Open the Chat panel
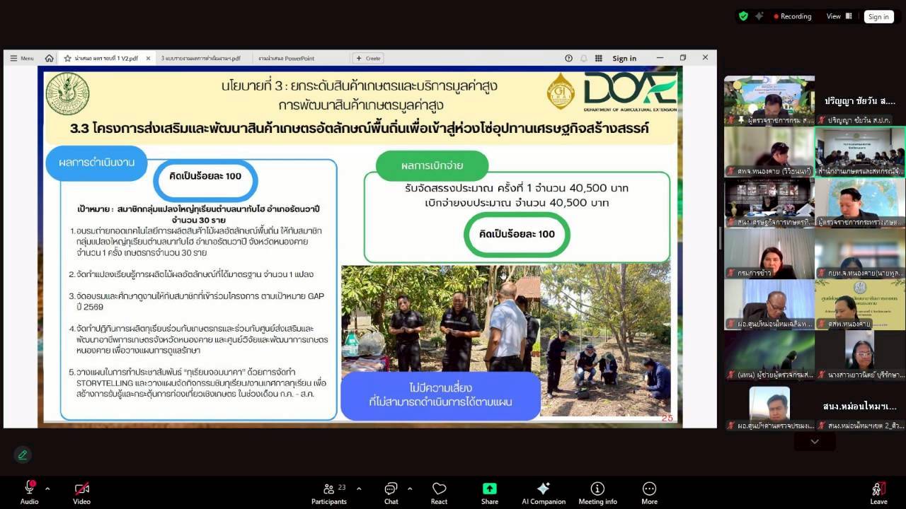 tap(391, 490)
